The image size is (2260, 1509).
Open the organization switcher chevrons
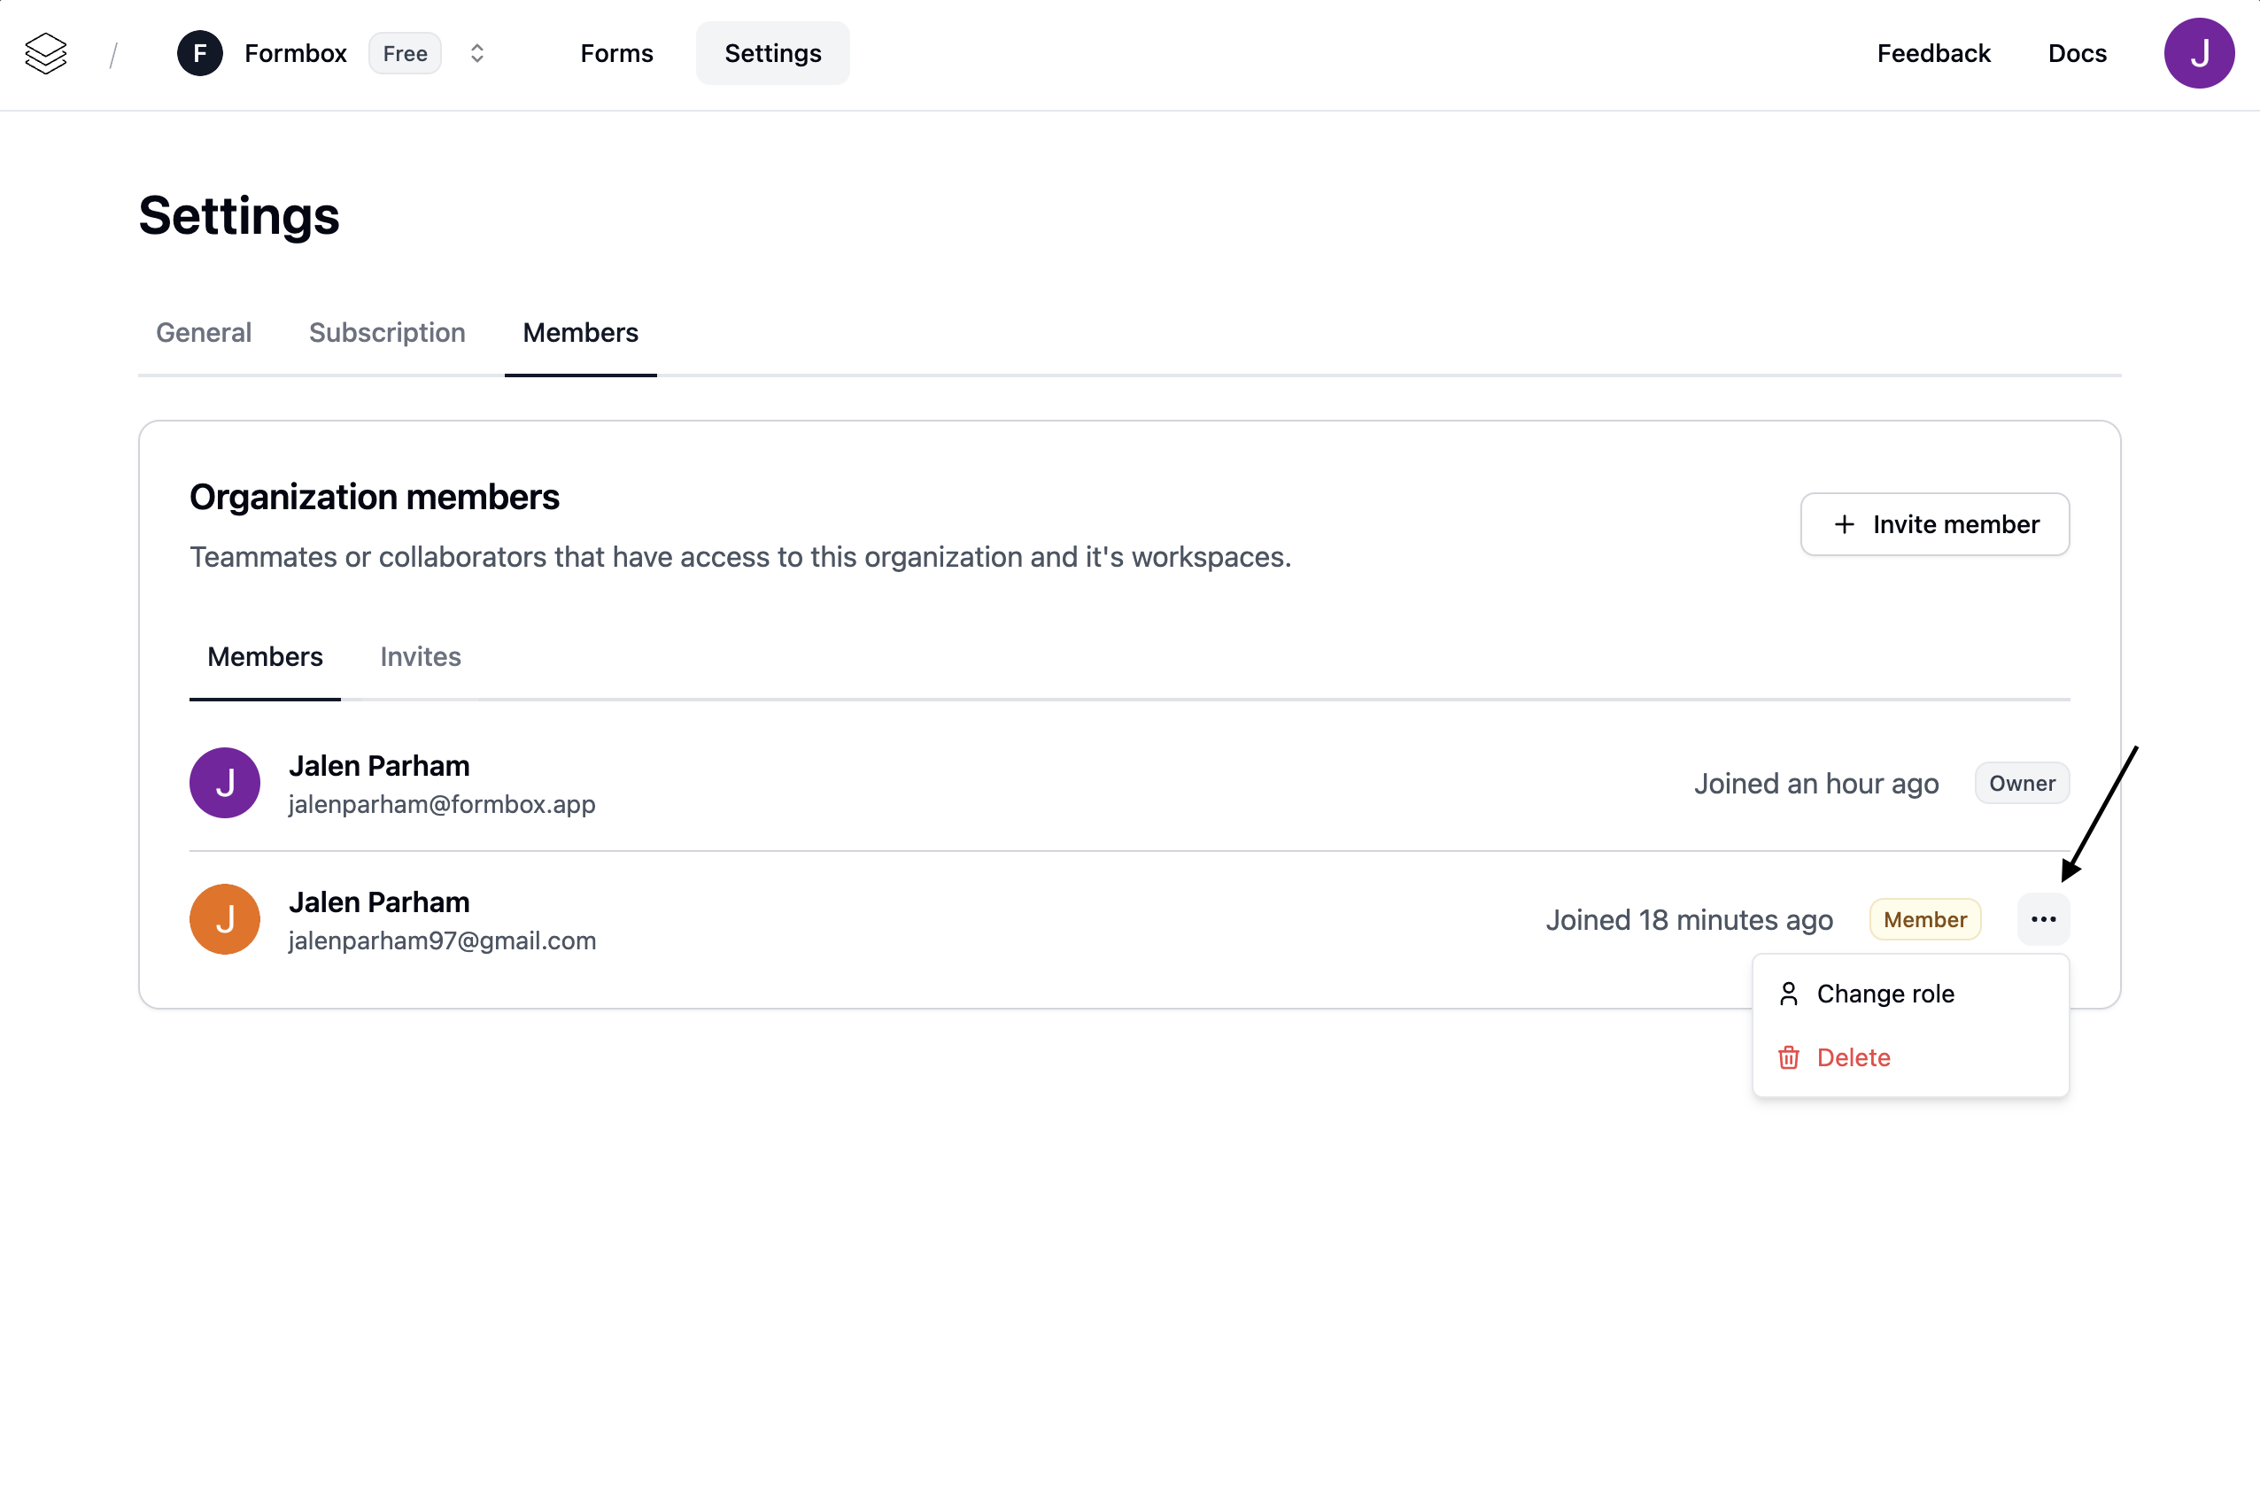[476, 53]
